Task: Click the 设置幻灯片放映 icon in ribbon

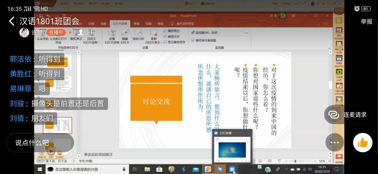Action: click(112, 37)
